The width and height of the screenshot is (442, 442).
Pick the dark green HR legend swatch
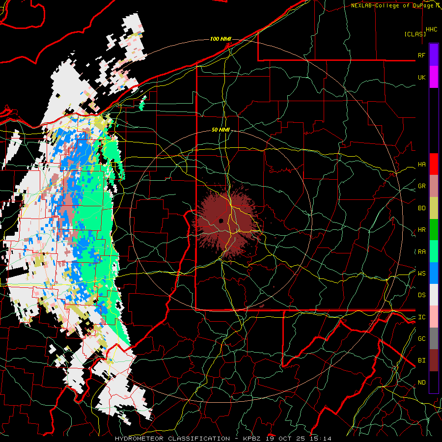click(x=434, y=230)
